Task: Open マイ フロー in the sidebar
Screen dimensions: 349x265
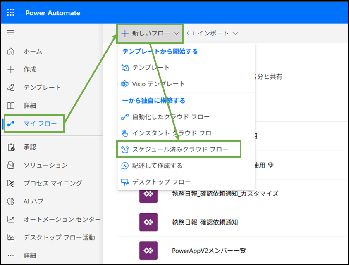Action: pyautogui.click(x=40, y=123)
